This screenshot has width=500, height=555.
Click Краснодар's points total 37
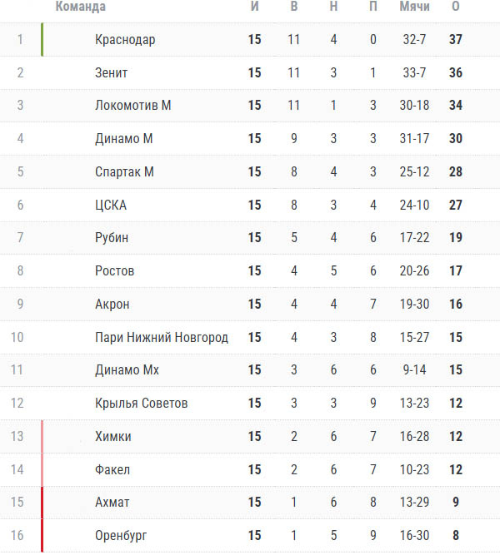[456, 39]
